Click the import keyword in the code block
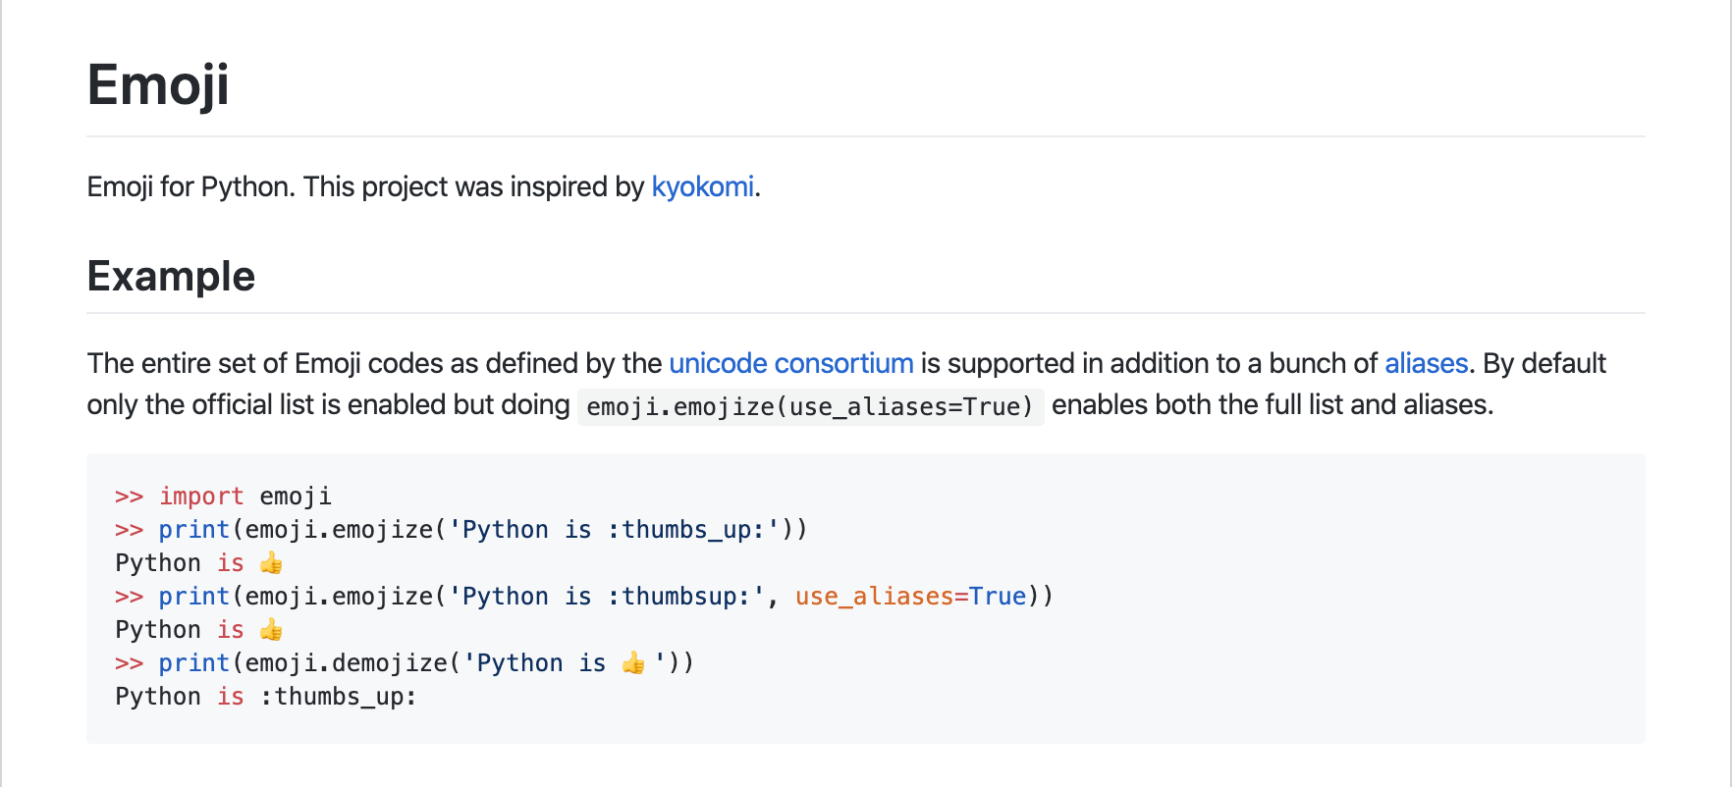1734x787 pixels. 201,497
